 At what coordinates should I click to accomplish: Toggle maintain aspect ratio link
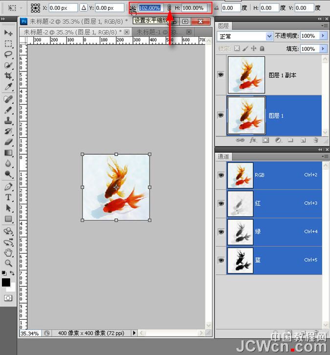click(x=169, y=8)
